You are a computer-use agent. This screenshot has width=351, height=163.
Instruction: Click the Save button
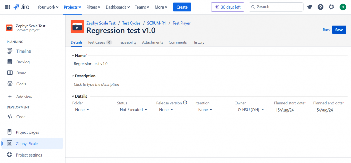point(339,30)
